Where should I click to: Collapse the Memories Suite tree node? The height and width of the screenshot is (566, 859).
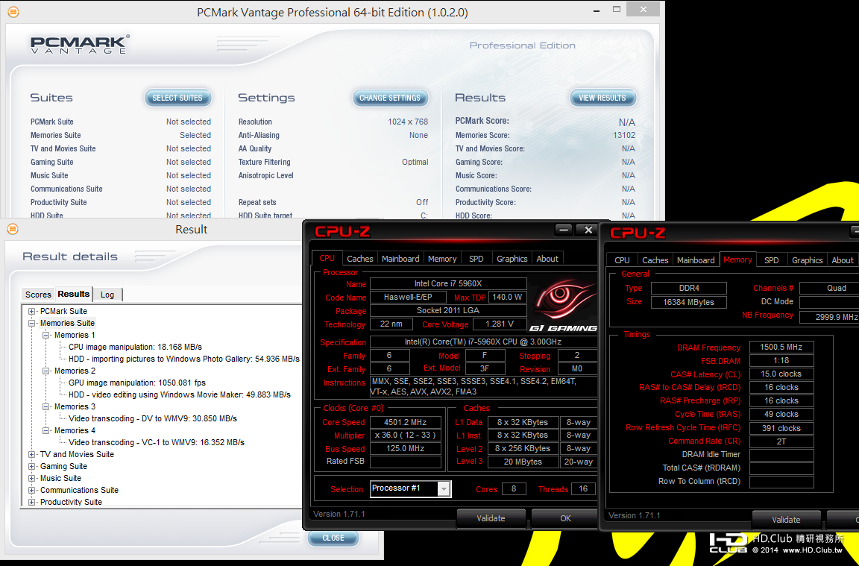tap(32, 324)
